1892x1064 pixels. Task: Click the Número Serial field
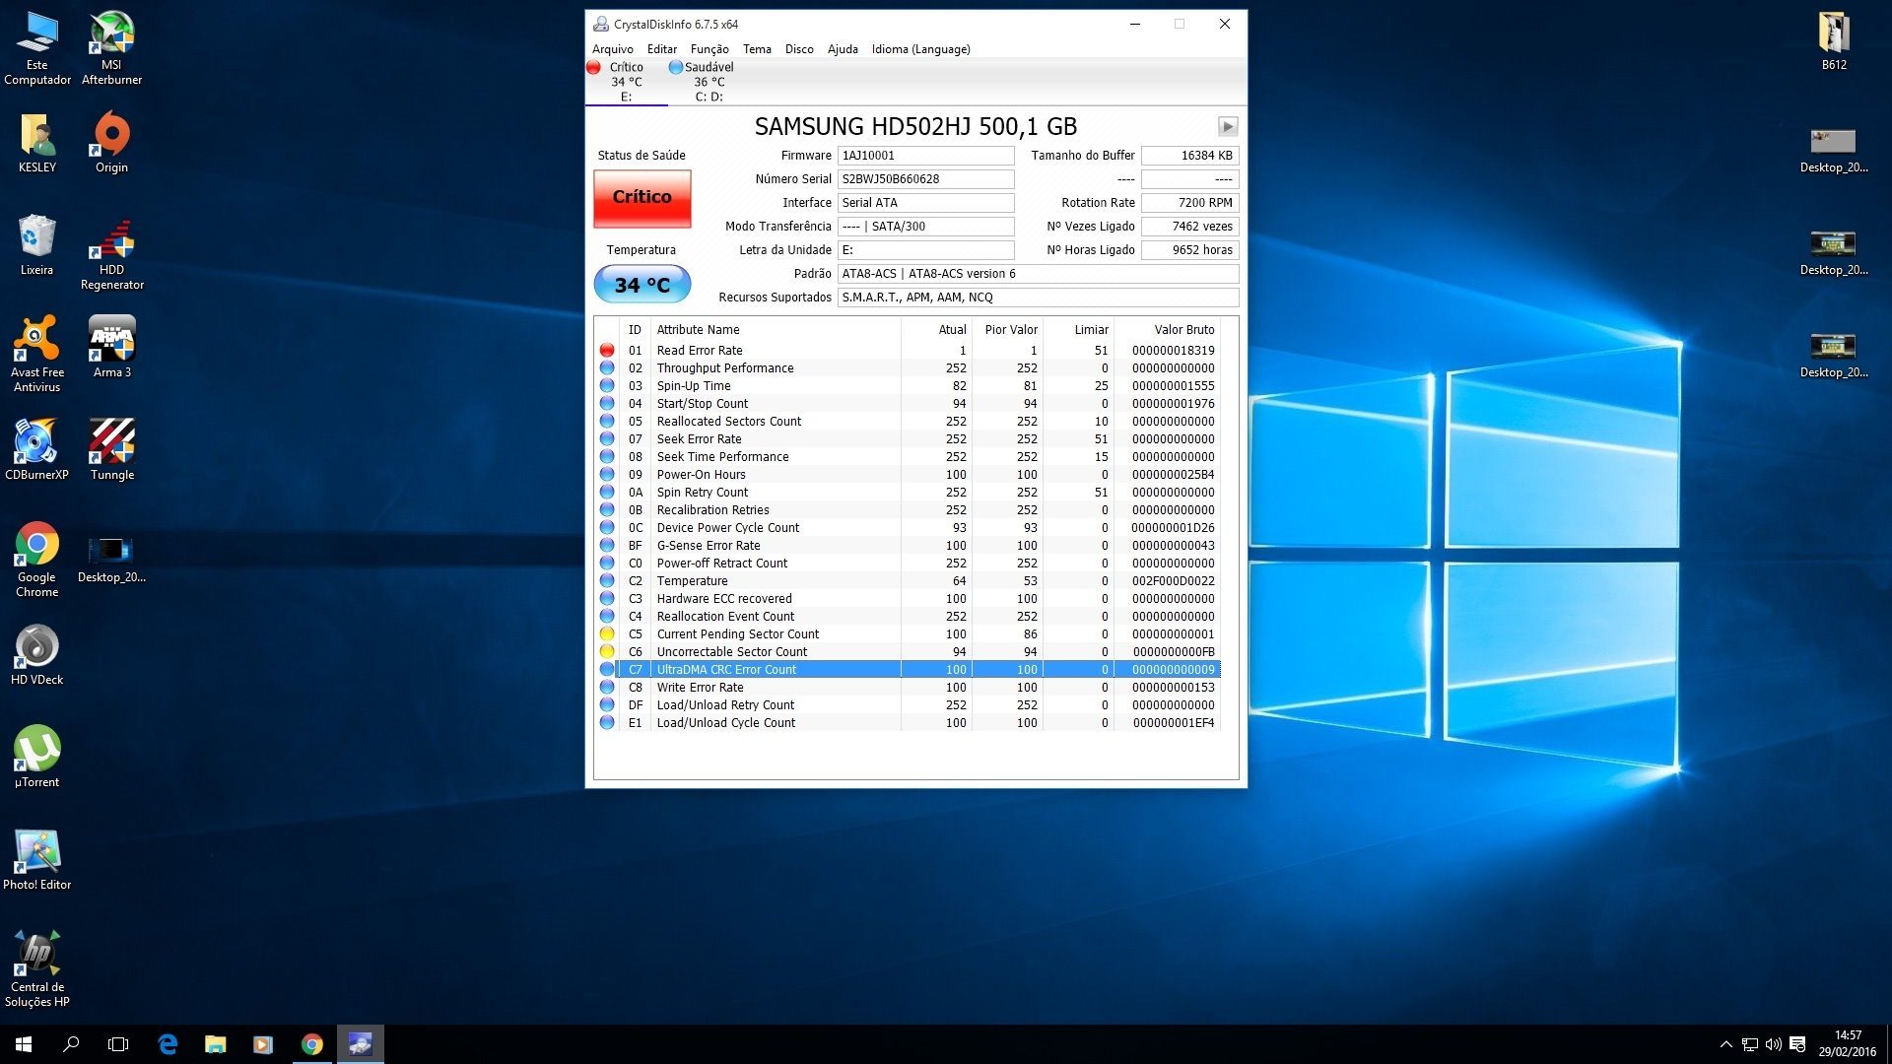coord(925,179)
